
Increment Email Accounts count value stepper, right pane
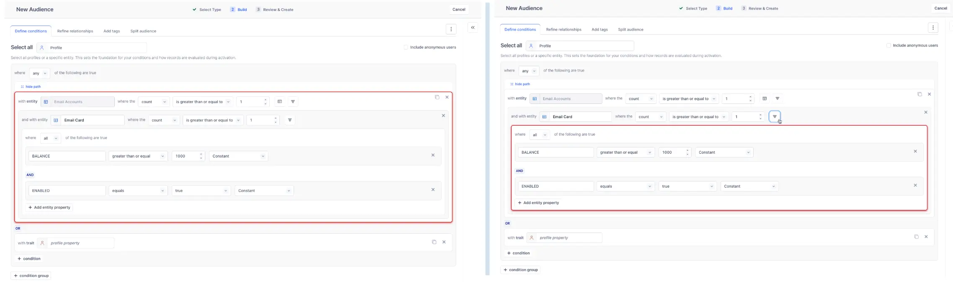tap(751, 96)
